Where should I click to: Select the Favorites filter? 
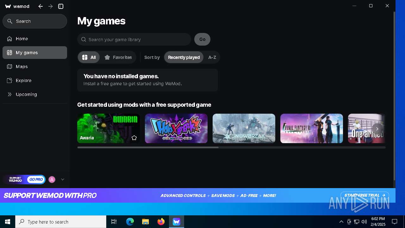coord(118,57)
